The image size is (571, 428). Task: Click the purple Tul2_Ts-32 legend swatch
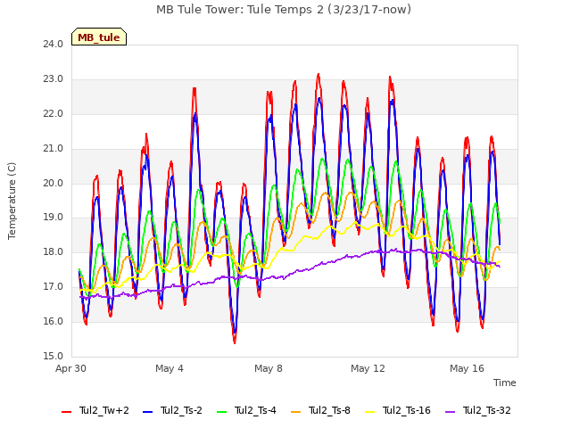[451, 412]
